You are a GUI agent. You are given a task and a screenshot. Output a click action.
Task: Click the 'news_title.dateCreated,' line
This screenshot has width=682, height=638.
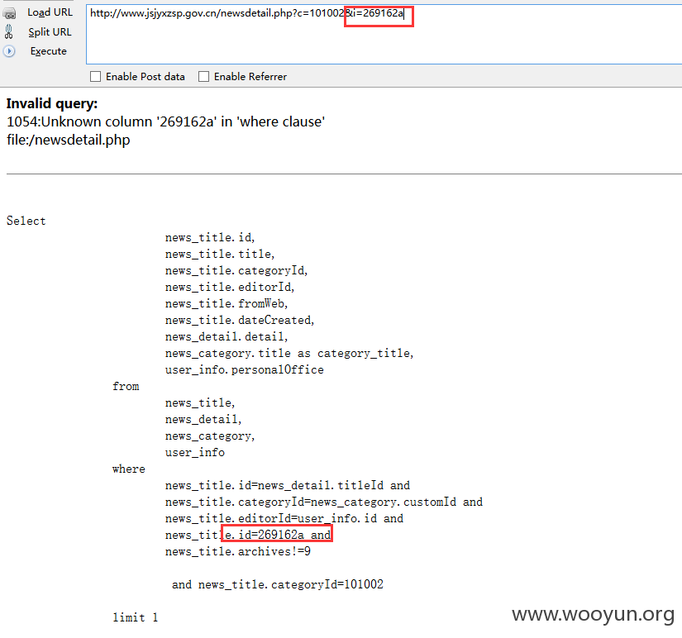239,320
